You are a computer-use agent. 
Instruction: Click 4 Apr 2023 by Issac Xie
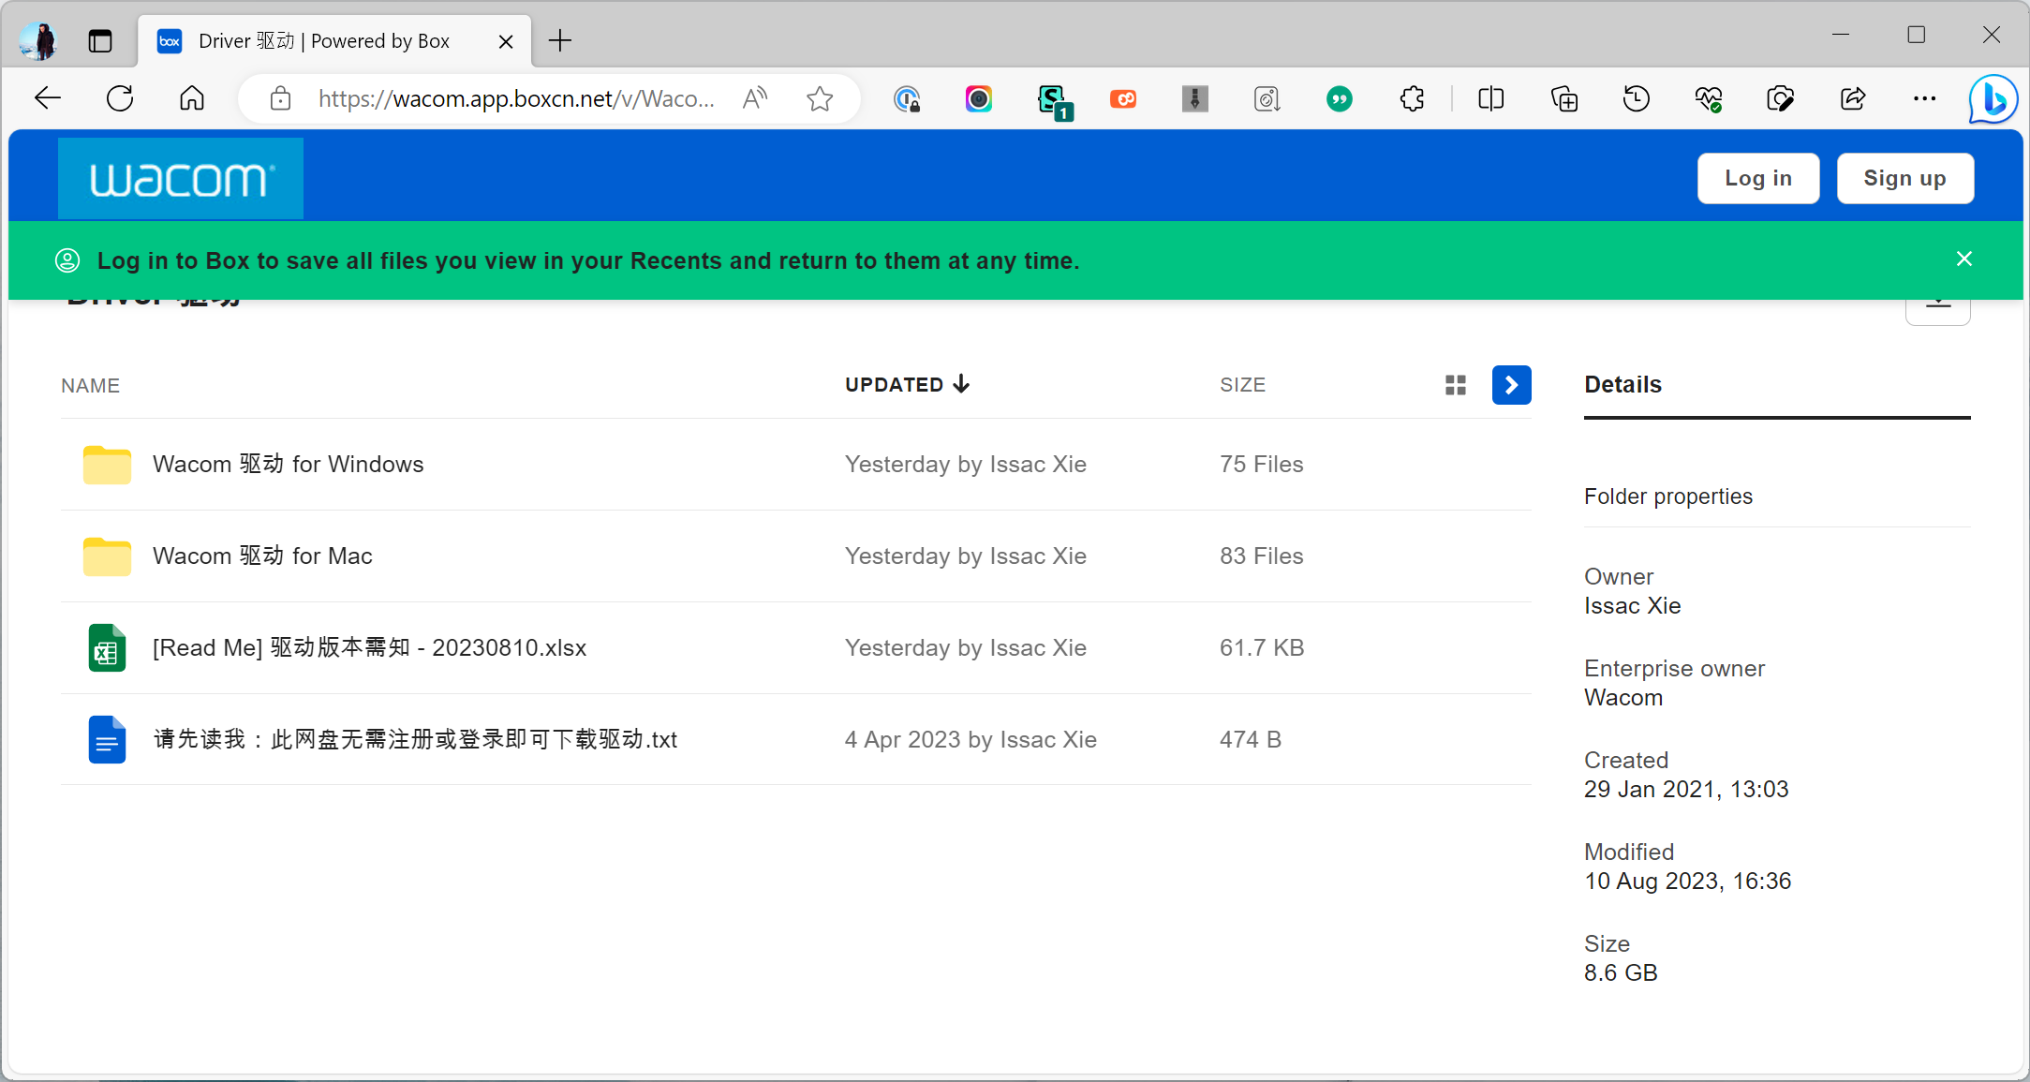click(x=971, y=740)
